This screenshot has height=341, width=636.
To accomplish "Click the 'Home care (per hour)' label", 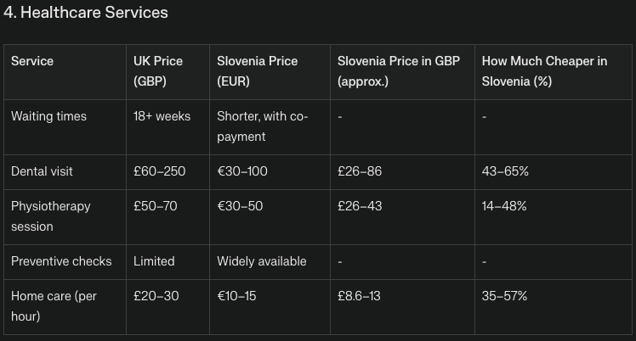I will tap(54, 306).
